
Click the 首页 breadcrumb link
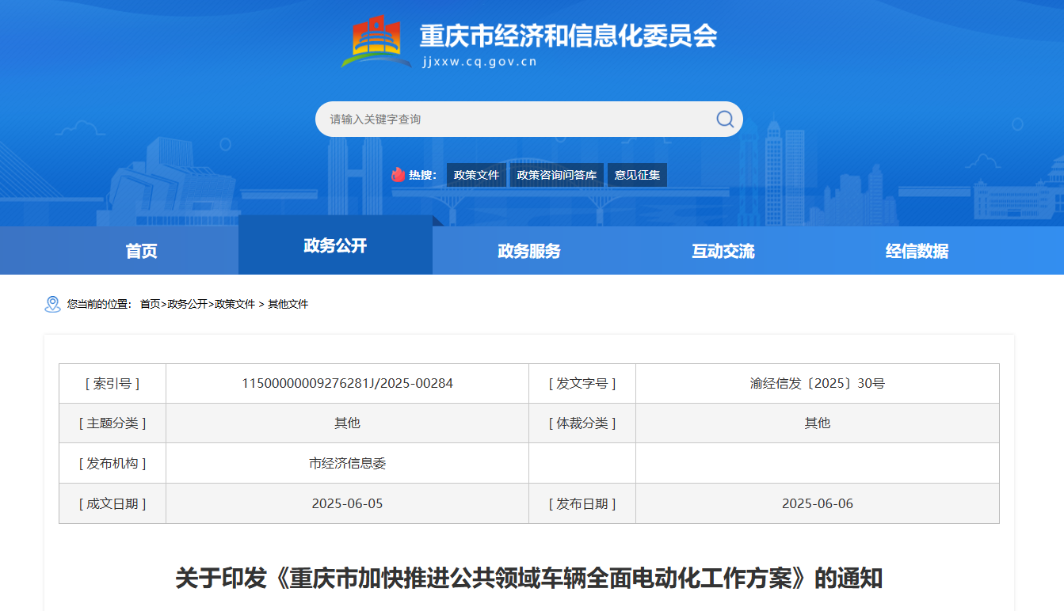click(150, 304)
